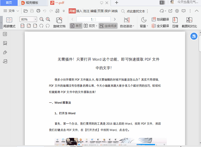Screen dimensions: 201x147
Task: Close the 一.pdf document tab
Action: tap(107, 3)
